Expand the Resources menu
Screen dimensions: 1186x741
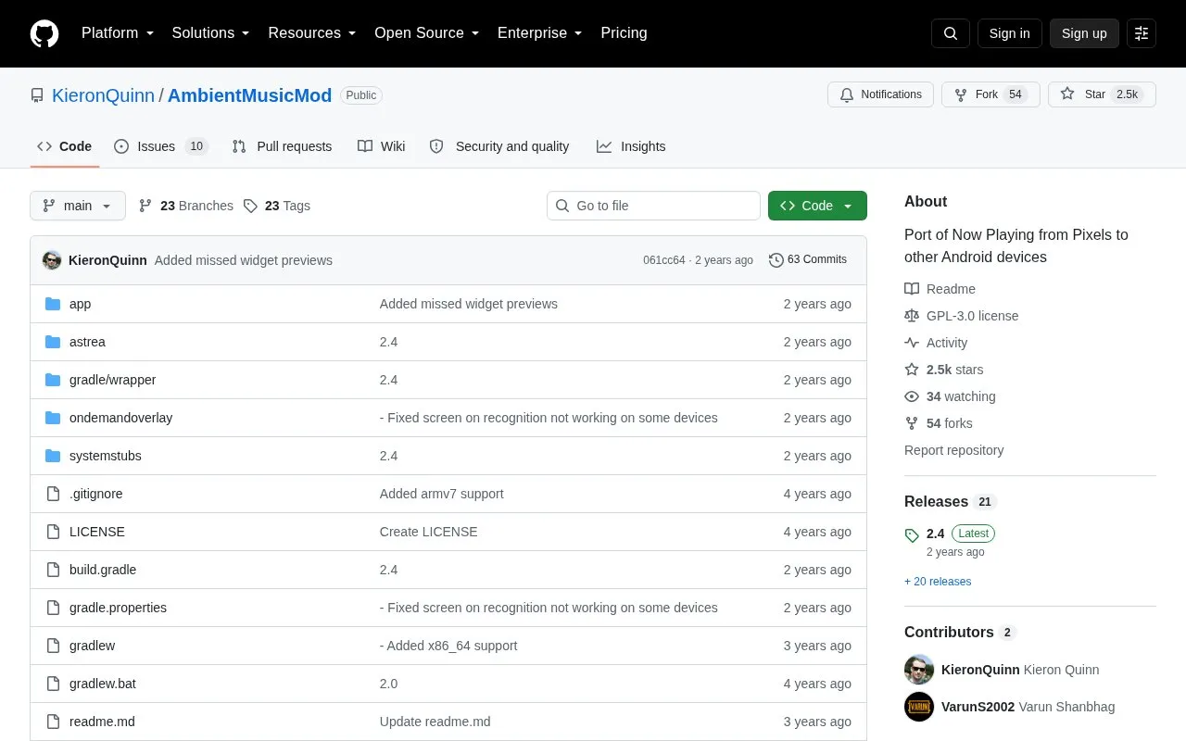tap(312, 33)
